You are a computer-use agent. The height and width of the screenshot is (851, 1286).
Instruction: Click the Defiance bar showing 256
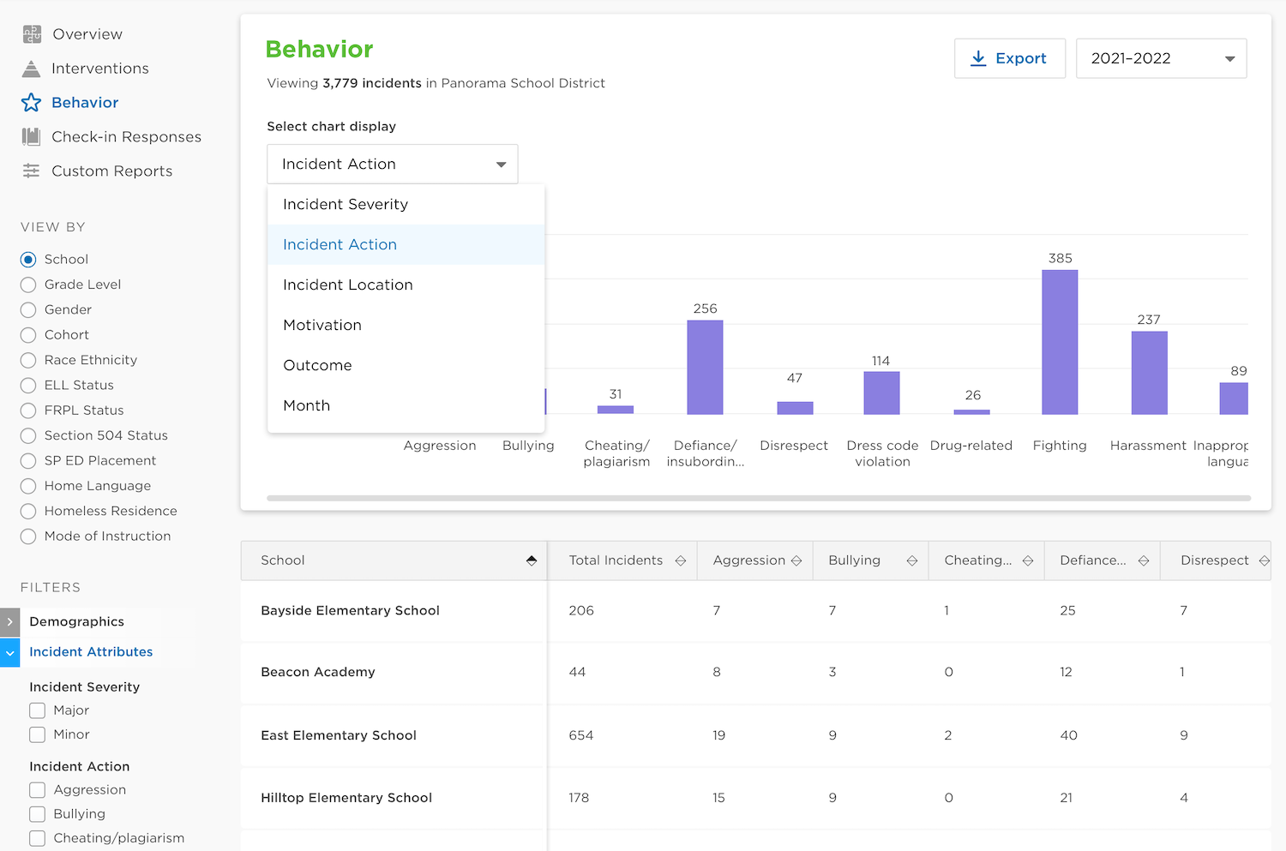(705, 368)
